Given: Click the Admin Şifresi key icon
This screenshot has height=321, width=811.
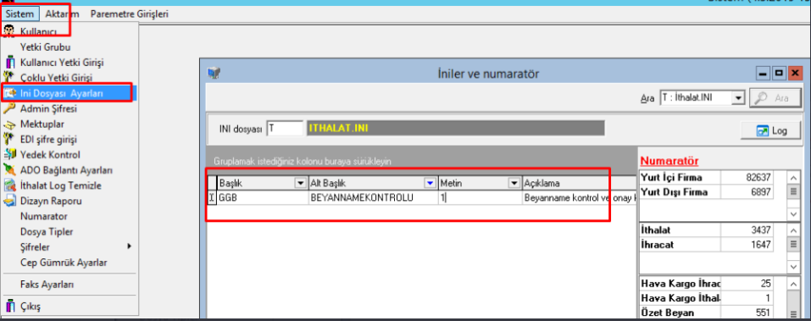Looking at the screenshot, I should pos(8,108).
